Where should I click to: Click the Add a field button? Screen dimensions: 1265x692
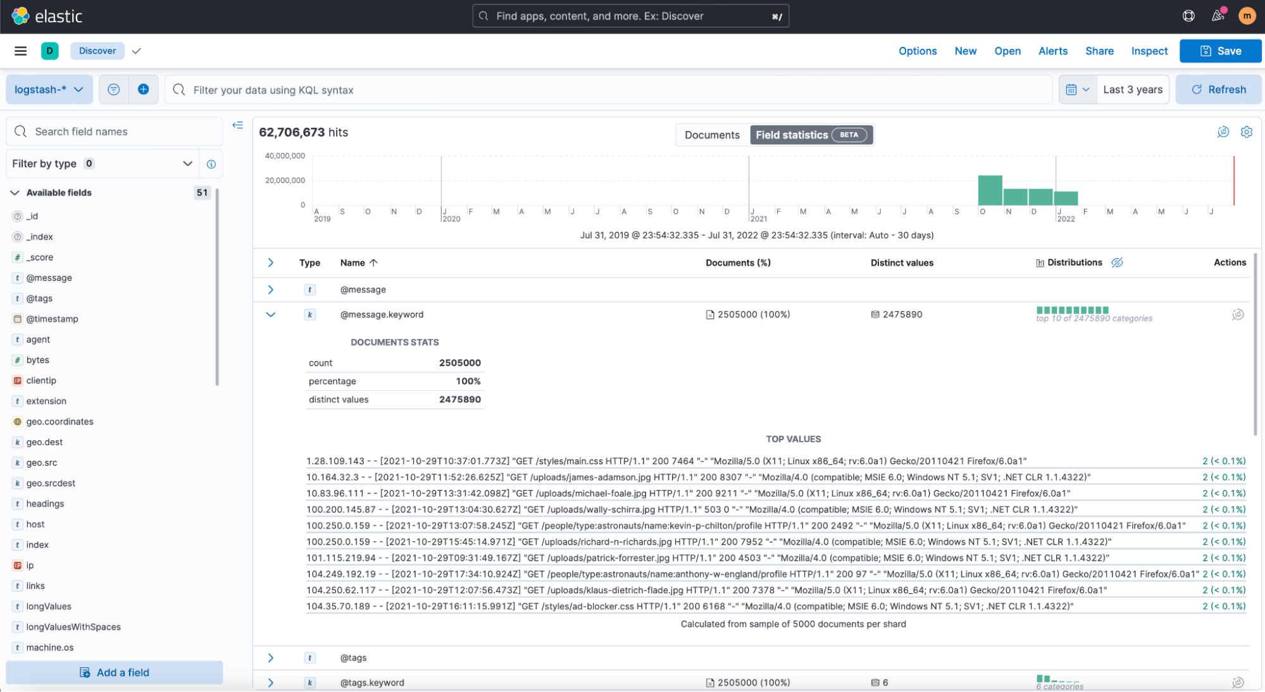pos(115,672)
